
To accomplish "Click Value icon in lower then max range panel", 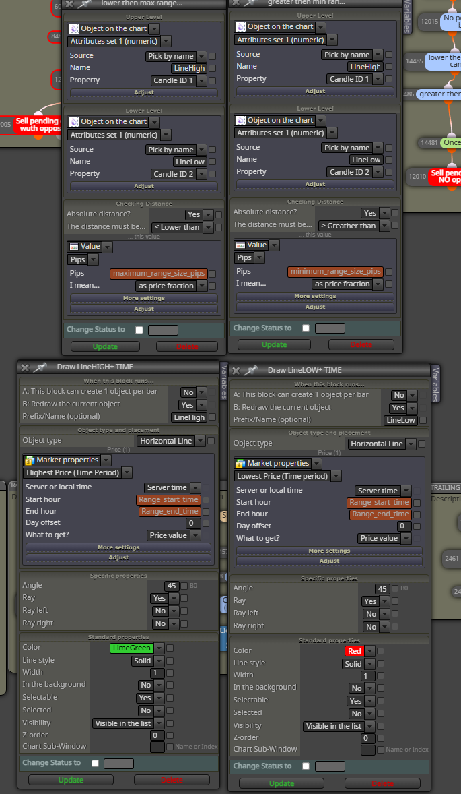I will coord(74,247).
